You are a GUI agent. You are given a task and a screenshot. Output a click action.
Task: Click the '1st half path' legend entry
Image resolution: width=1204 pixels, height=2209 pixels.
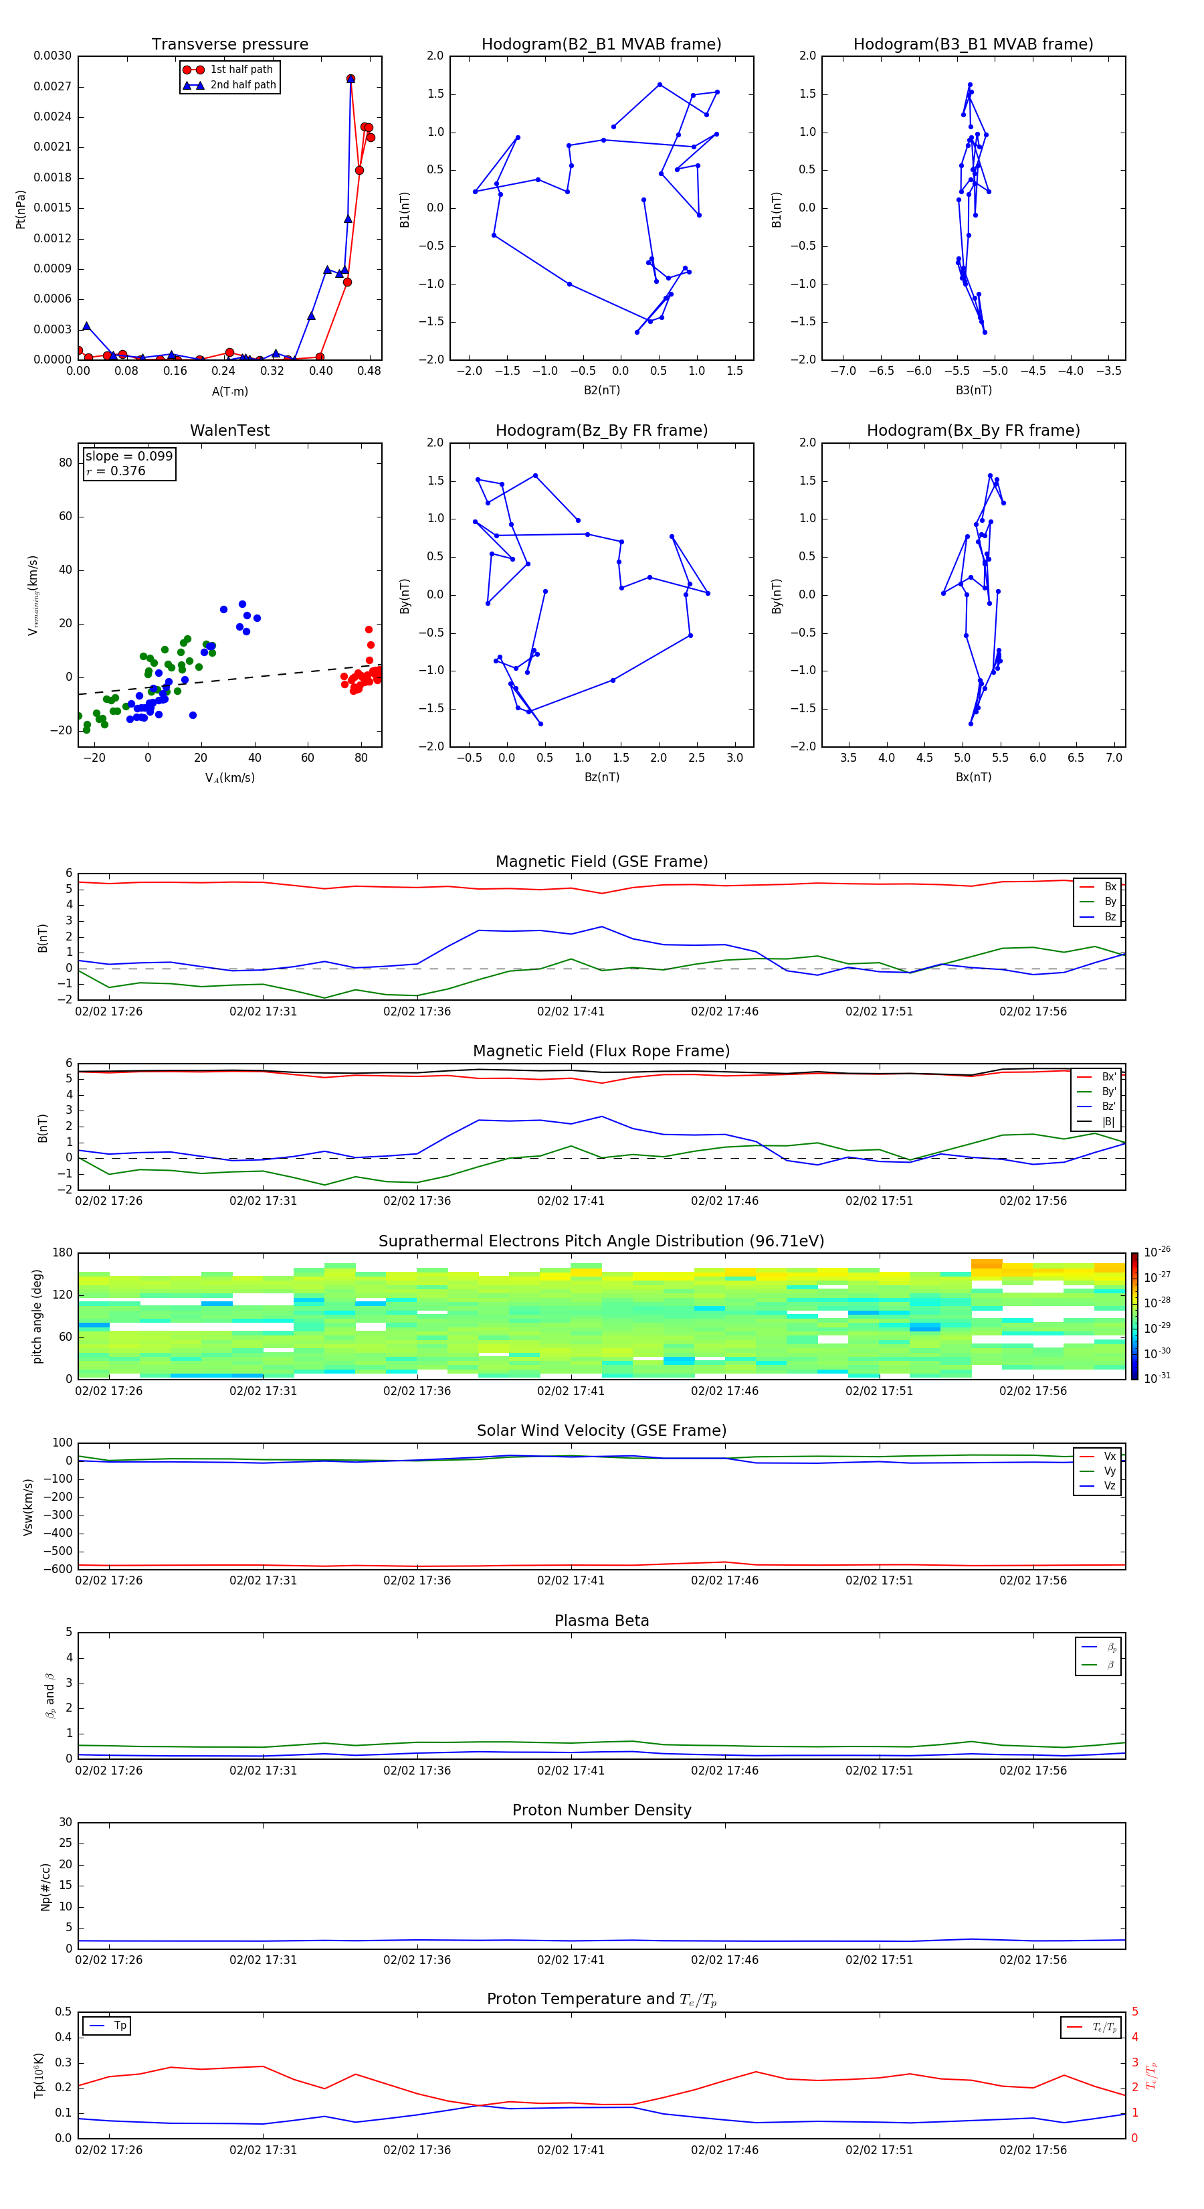[x=229, y=70]
